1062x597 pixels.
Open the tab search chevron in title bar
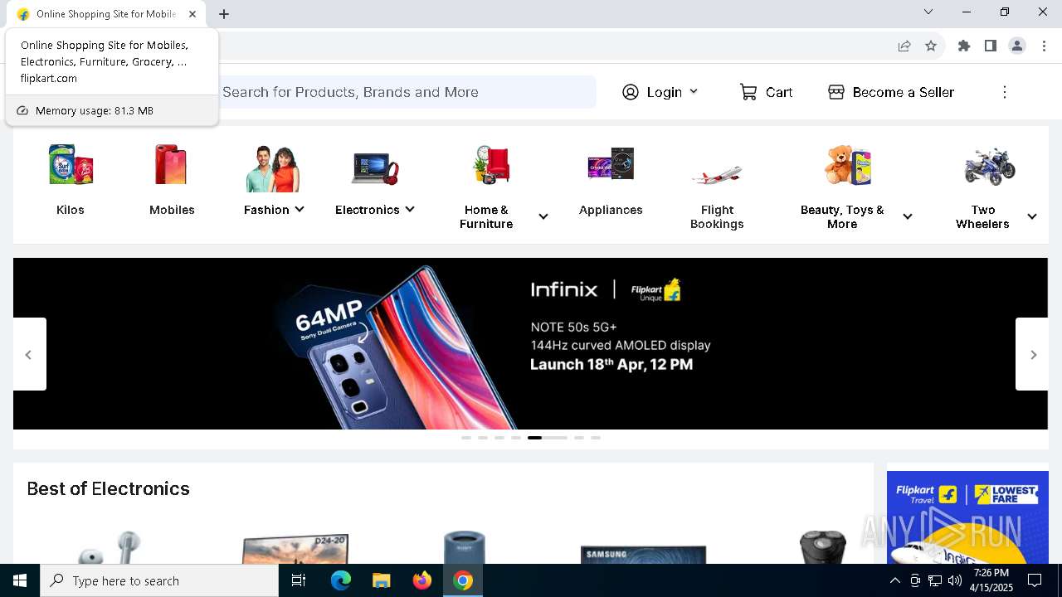tap(928, 12)
